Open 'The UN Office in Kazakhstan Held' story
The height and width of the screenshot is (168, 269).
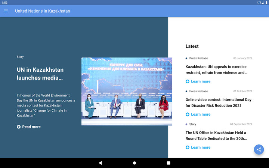[x=217, y=136]
